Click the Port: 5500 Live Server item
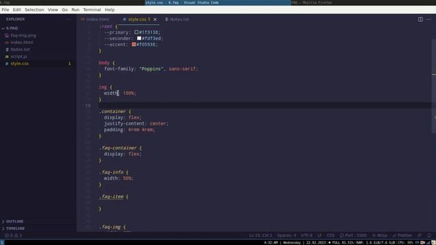 click(353, 235)
